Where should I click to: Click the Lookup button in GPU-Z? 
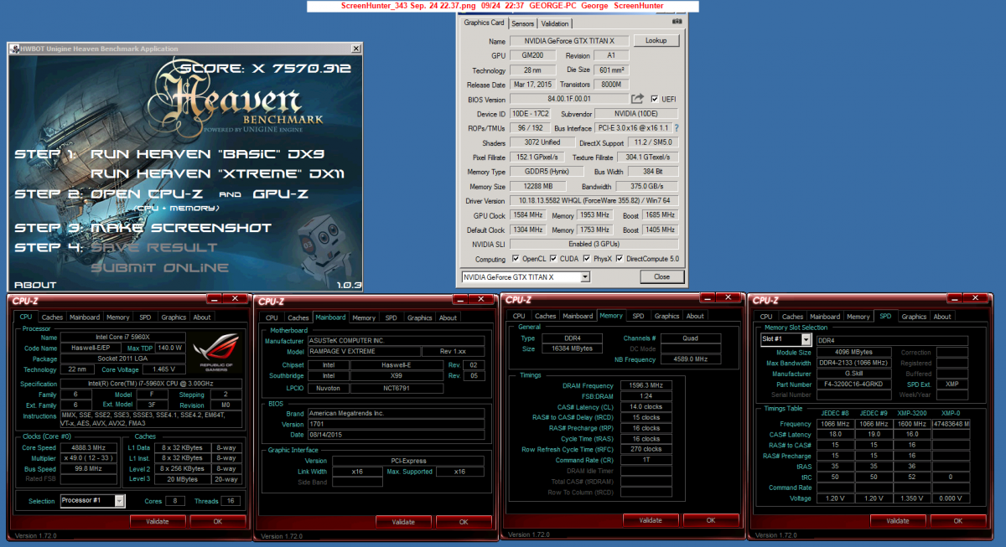pos(656,40)
